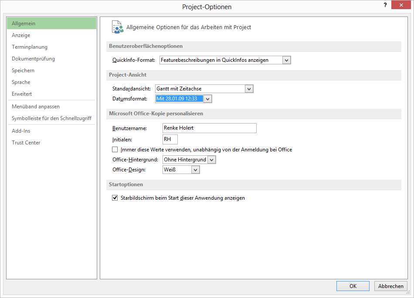Click the general options icon beside the heading
Image resolution: width=414 pixels, height=298 pixels.
[x=118, y=27]
